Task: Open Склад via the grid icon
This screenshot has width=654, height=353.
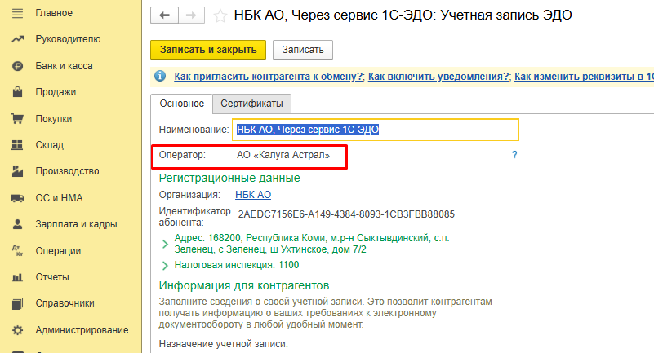Action: [x=17, y=145]
